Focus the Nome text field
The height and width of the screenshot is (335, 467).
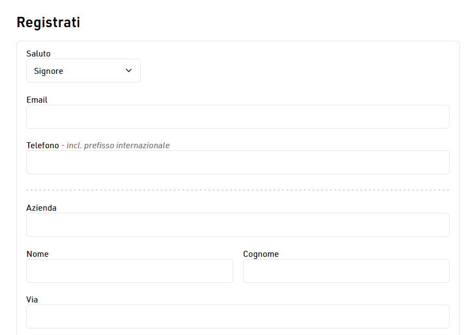tap(129, 271)
